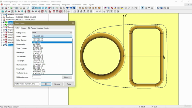Click the Raster Passes 1 name field
Viewport: 192px width, 108px height.
27,84
